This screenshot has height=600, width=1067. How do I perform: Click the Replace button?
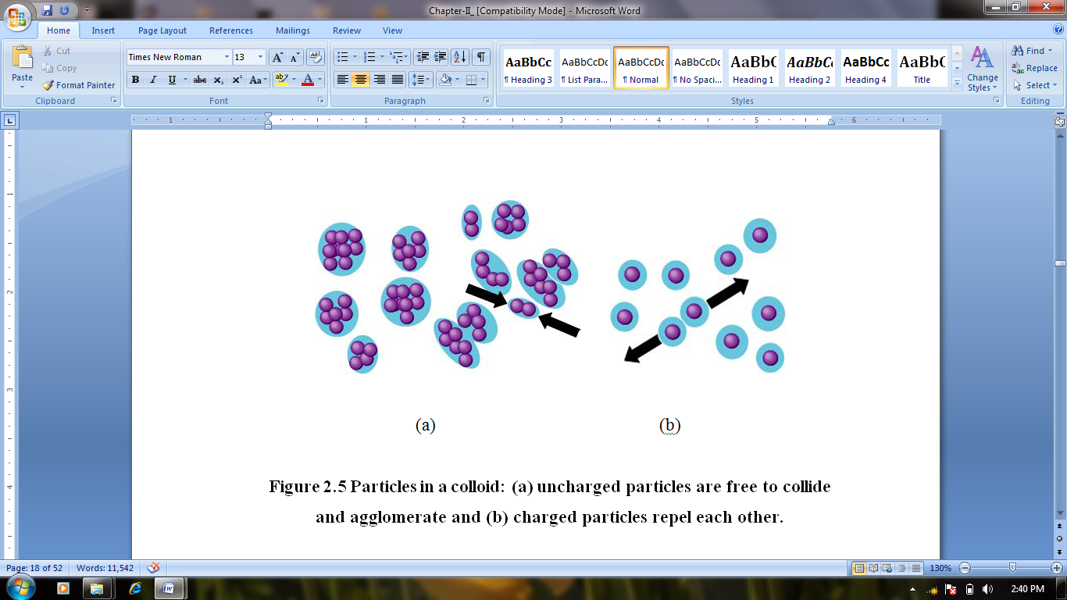1034,68
